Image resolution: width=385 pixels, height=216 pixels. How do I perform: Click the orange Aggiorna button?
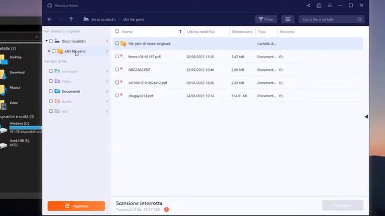coord(76,206)
